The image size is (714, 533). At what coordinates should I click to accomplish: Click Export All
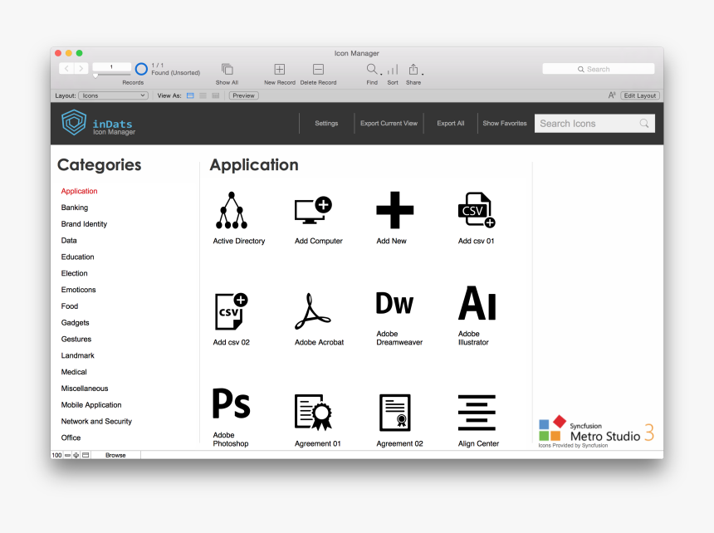[x=451, y=124]
